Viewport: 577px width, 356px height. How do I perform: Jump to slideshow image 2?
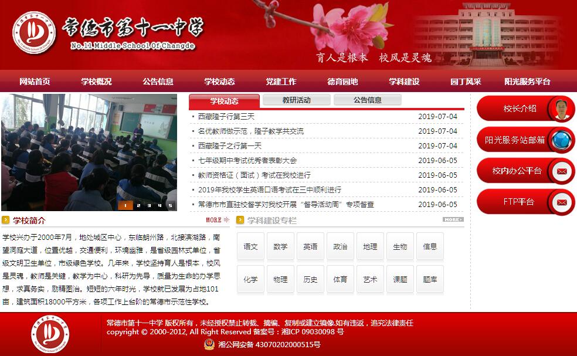click(x=138, y=205)
